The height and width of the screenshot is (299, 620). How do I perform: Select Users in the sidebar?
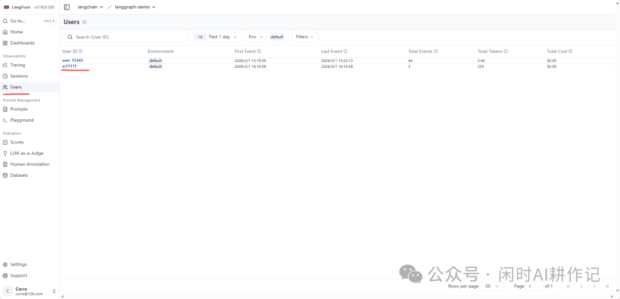coord(30,87)
